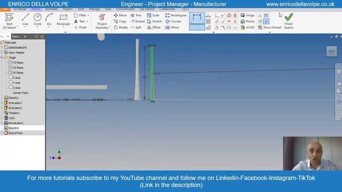Open the Arc tool dropdown arrow

coord(49,27)
